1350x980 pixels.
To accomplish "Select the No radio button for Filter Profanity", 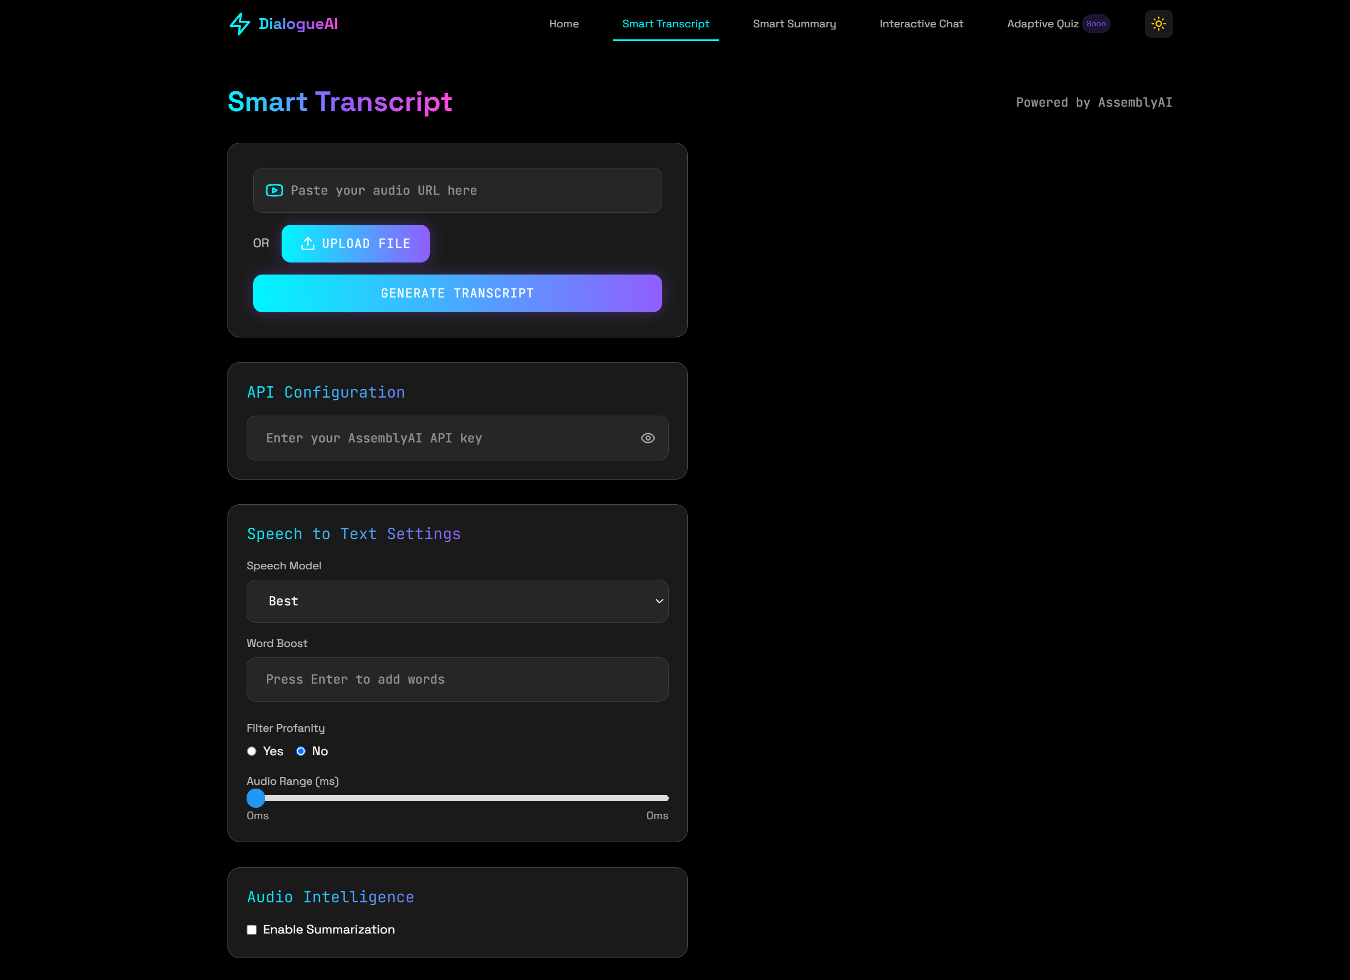I will [x=301, y=750].
